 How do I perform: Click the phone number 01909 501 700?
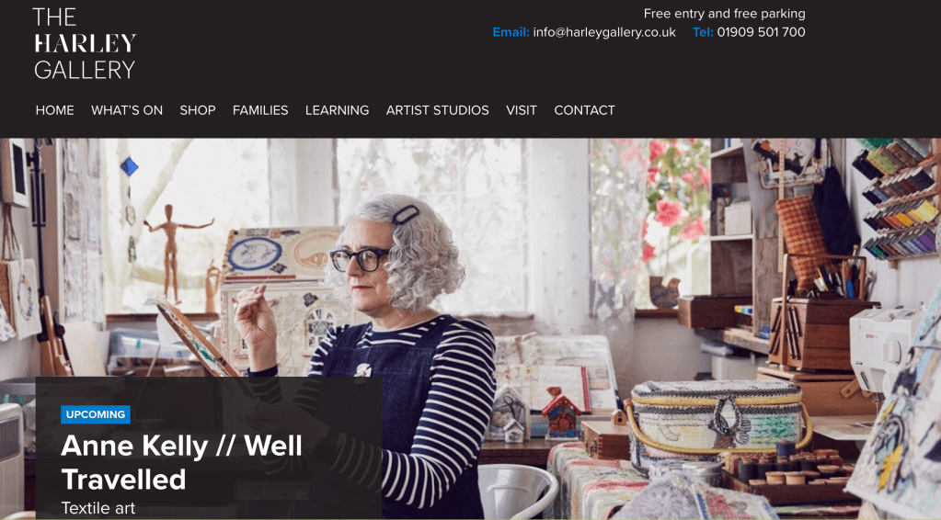(761, 32)
